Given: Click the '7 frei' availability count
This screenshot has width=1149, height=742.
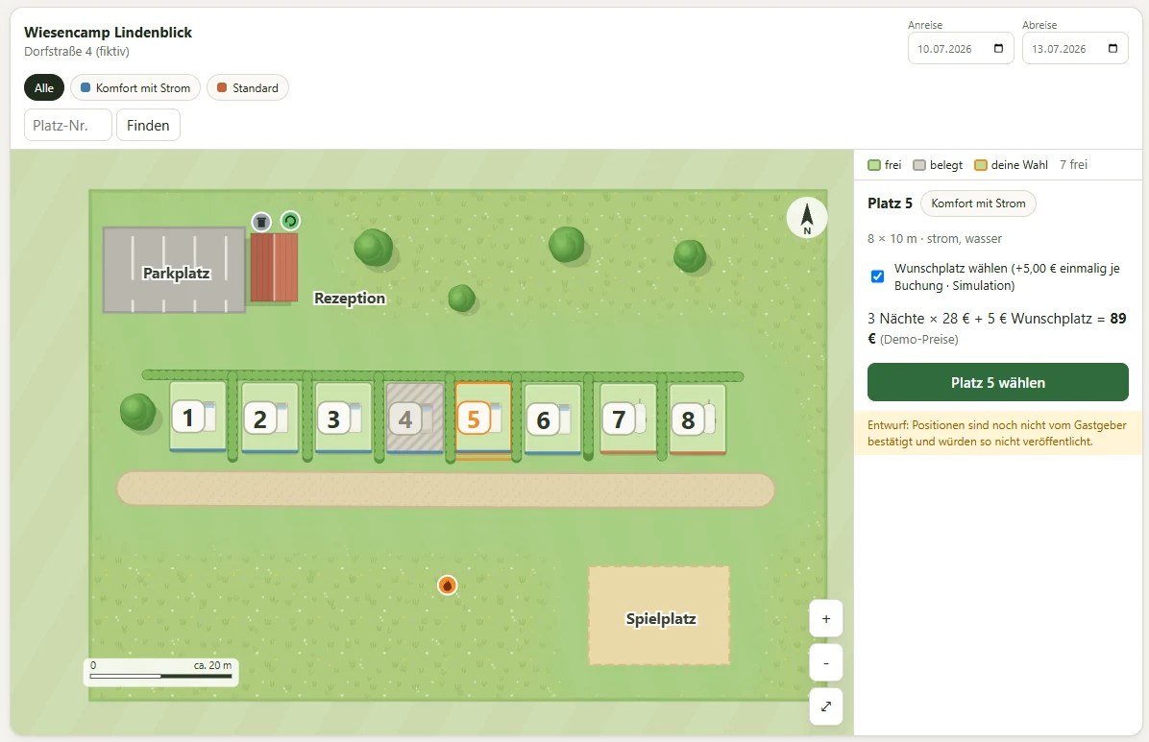Looking at the screenshot, I should click(1073, 165).
